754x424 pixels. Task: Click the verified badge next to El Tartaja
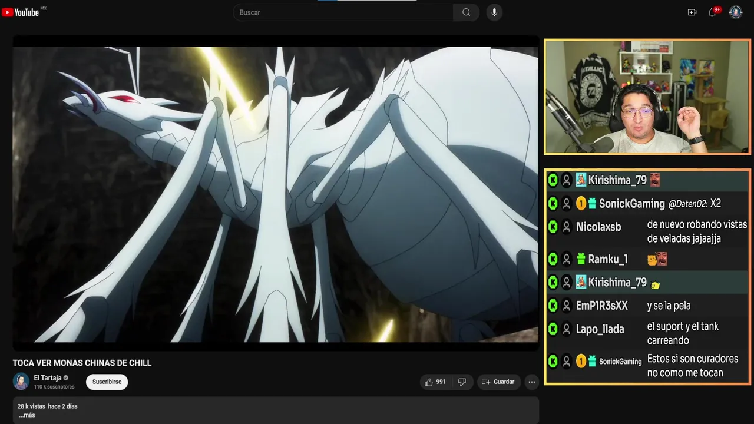[66, 378]
